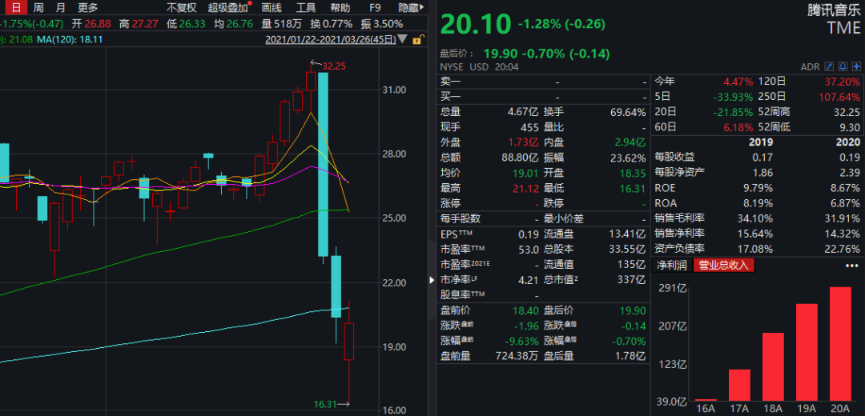
Task: Click the 250日 107.64% performance value
Action: [x=841, y=97]
